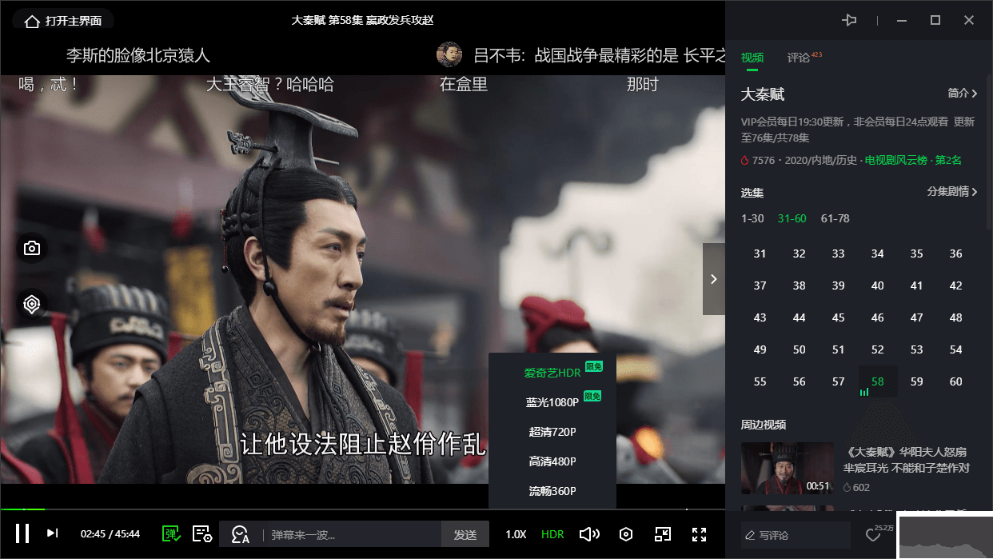This screenshot has width=993, height=559.
Task: Play episode 48
Action: coord(956,317)
